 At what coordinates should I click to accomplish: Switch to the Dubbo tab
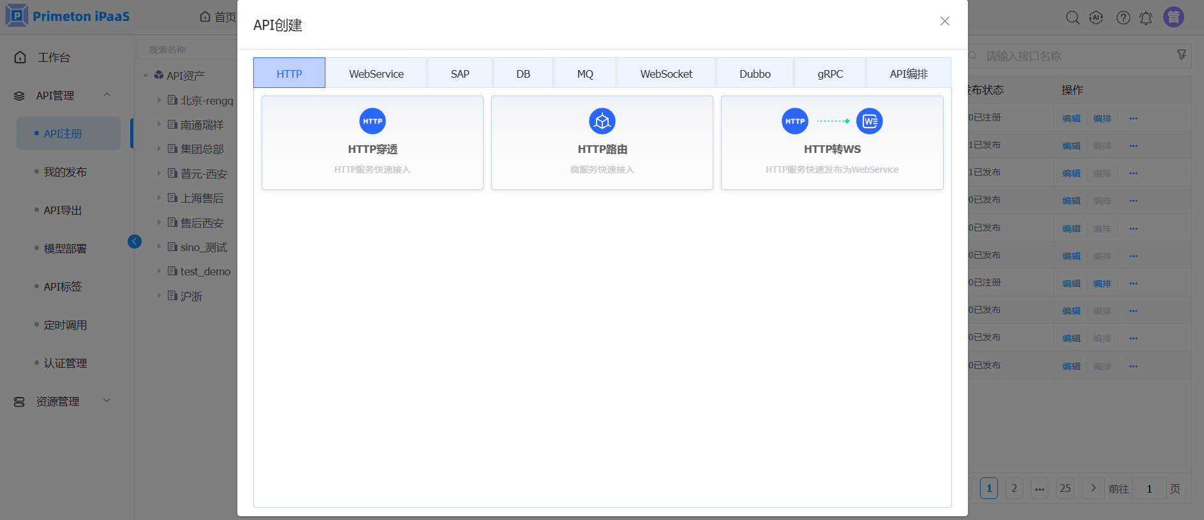(755, 74)
